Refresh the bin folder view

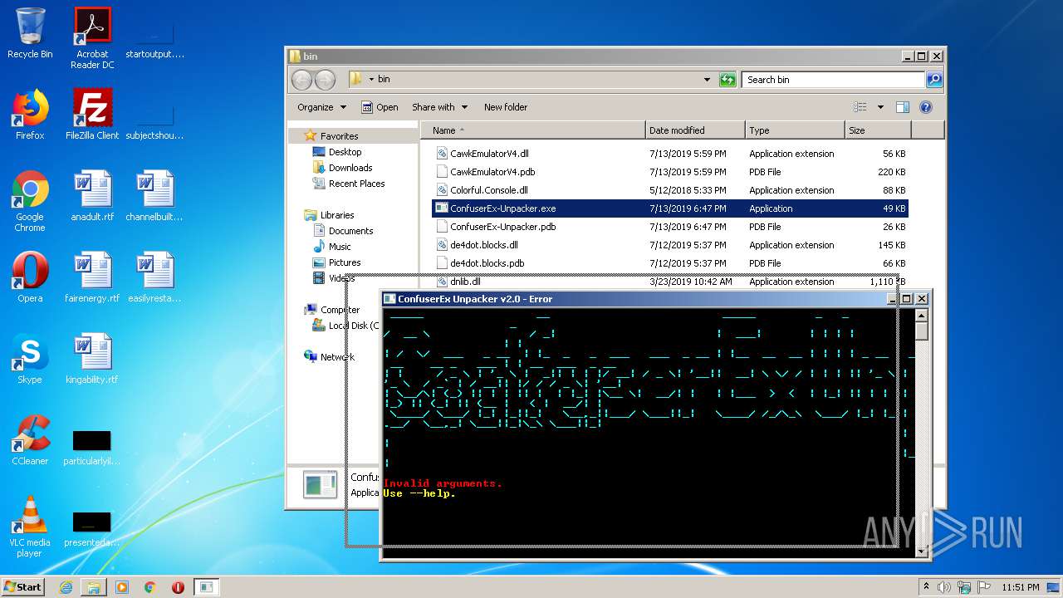[x=727, y=80]
